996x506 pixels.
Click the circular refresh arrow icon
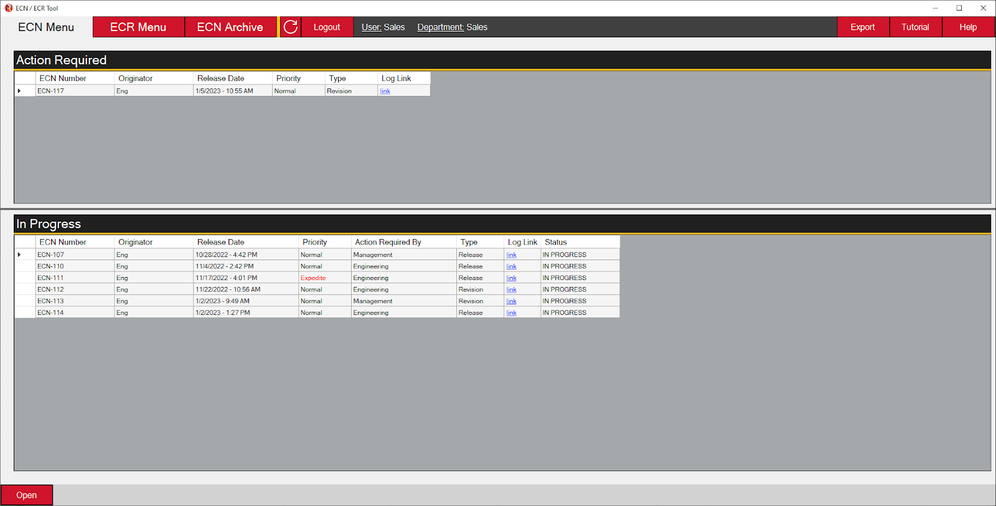click(x=291, y=27)
